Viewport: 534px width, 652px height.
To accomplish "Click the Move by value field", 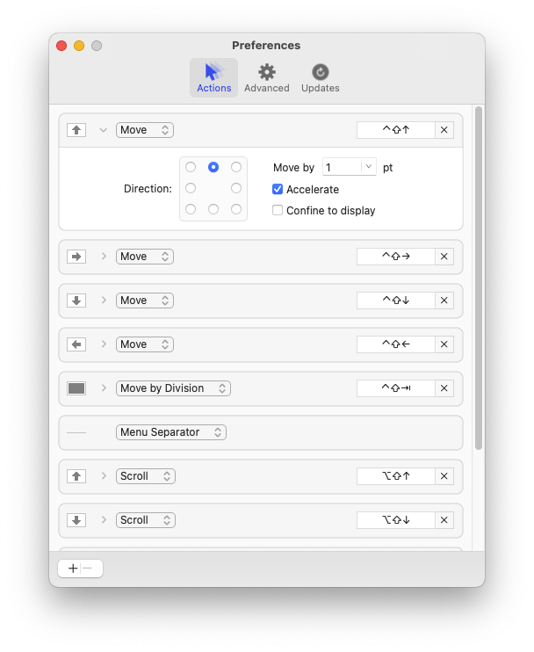I will 342,167.
